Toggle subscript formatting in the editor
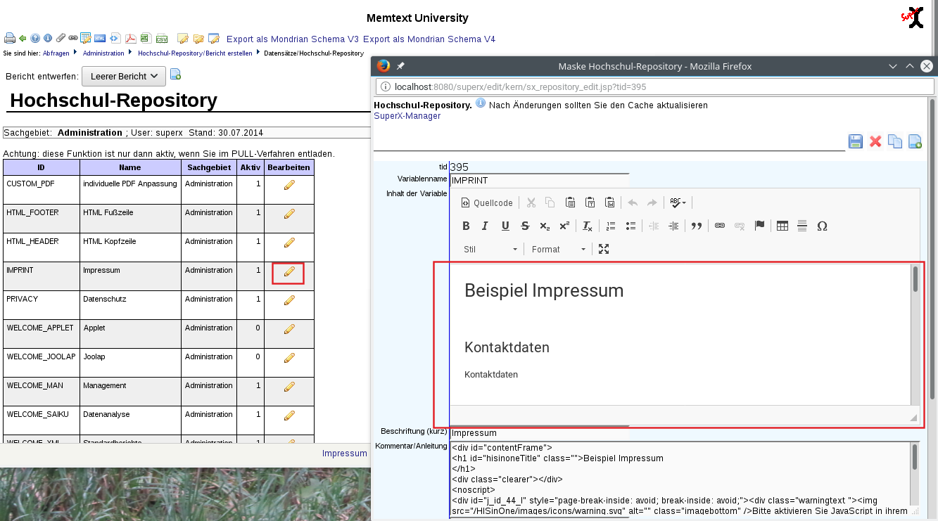The width and height of the screenshot is (938, 521). [545, 226]
